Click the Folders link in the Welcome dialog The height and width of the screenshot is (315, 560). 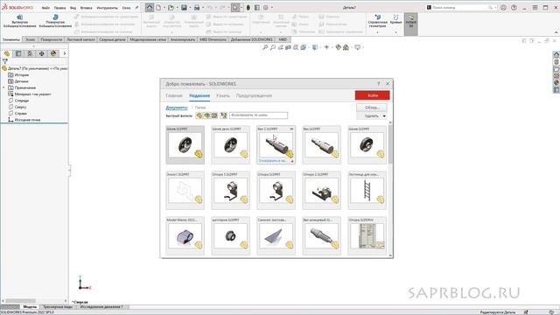[x=200, y=108]
